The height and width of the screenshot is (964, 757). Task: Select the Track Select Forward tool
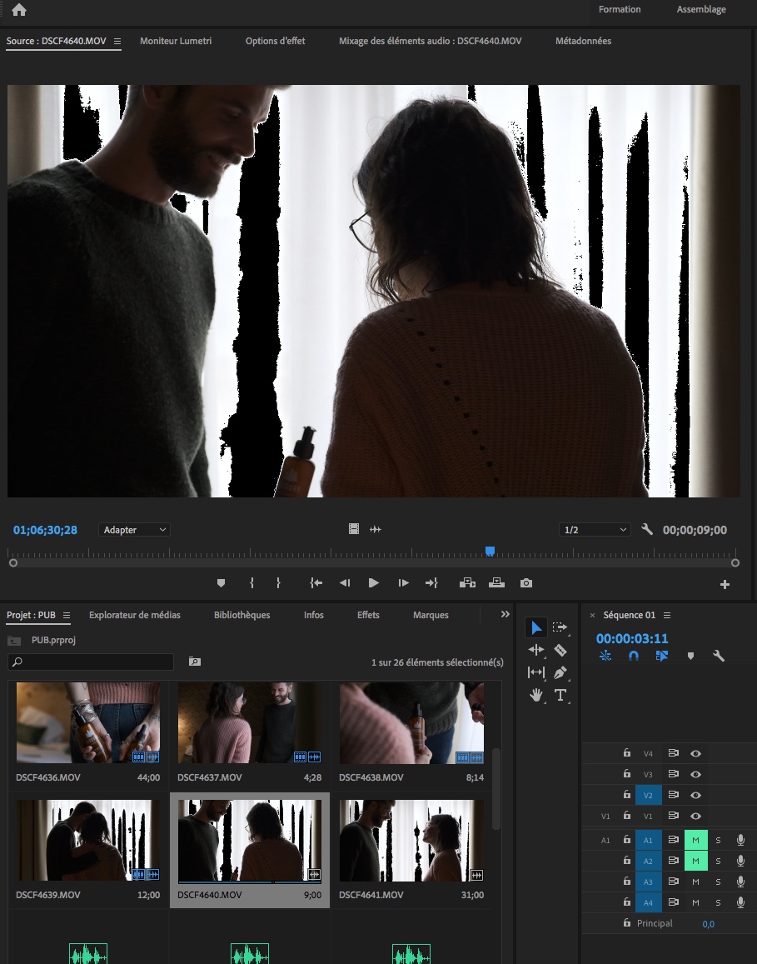(560, 627)
